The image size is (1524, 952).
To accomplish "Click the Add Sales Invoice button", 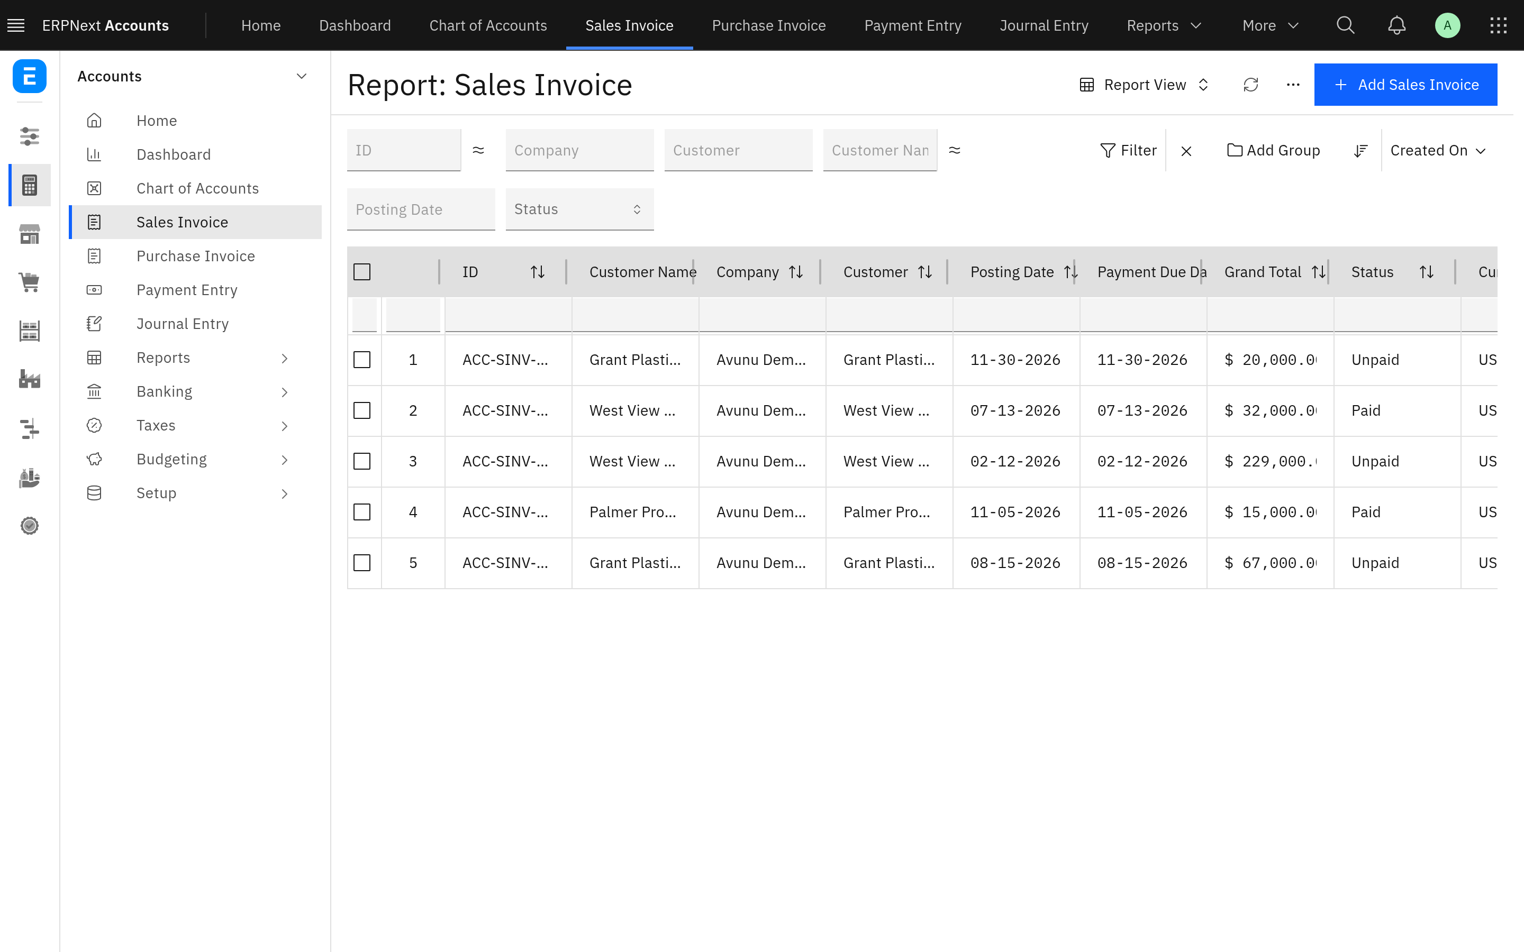I will tap(1405, 85).
